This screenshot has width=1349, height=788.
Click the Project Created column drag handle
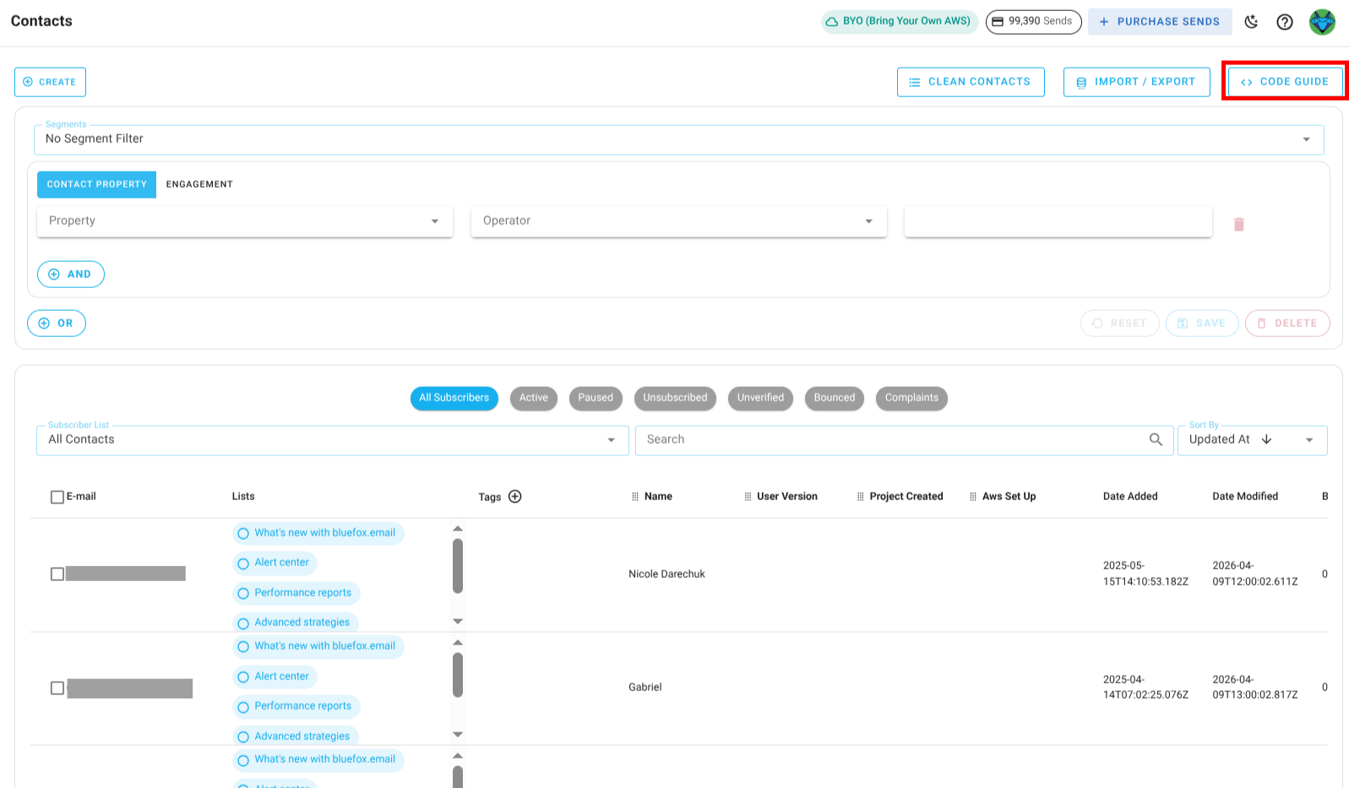[x=861, y=497]
